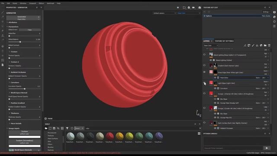
Task: Take a viewport screenshot with camera icon
Action: (x=200, y=8)
